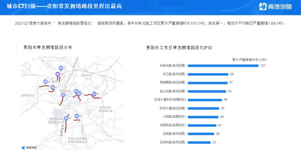Click the 甲秀南路 road label on the map
The height and width of the screenshot is (157, 301).
coord(62,130)
